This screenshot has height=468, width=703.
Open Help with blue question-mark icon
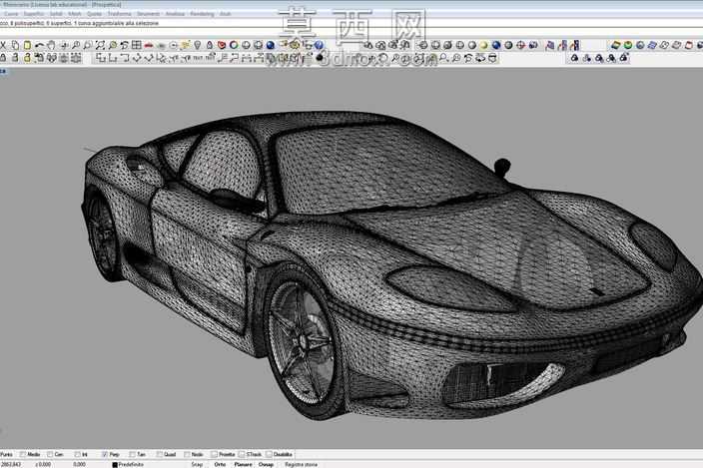[319, 45]
